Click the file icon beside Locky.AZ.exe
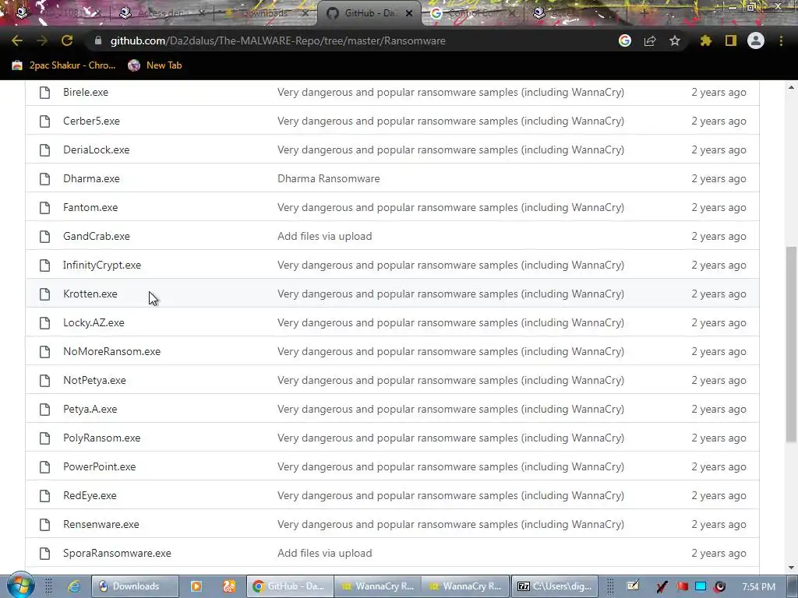Screen dimensions: 798x598 [x=44, y=323]
